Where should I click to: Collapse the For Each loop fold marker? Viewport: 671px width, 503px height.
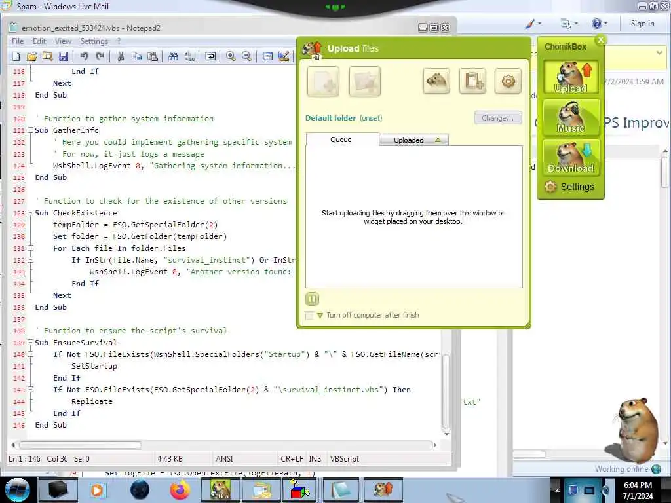30,248
